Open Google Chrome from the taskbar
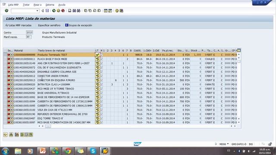 pyautogui.click(x=68, y=151)
